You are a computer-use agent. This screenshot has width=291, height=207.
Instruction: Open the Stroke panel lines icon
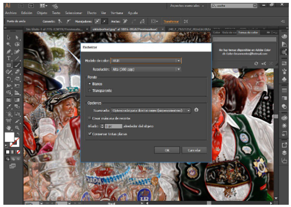[284, 90]
